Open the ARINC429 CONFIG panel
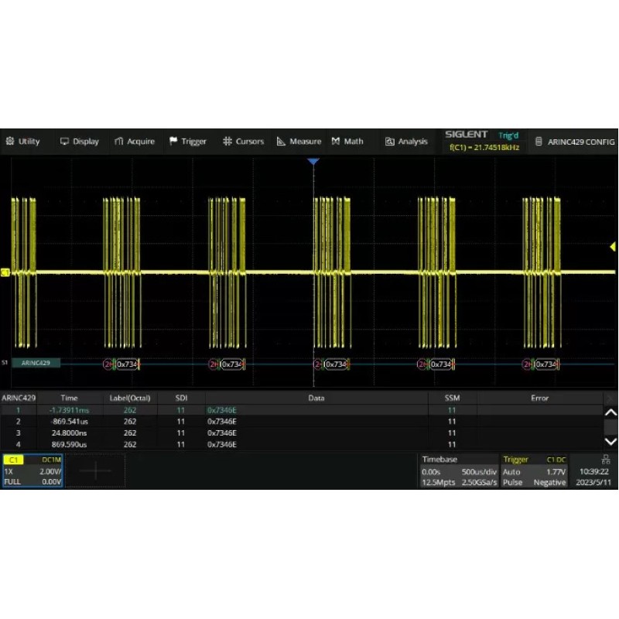 (x=575, y=142)
